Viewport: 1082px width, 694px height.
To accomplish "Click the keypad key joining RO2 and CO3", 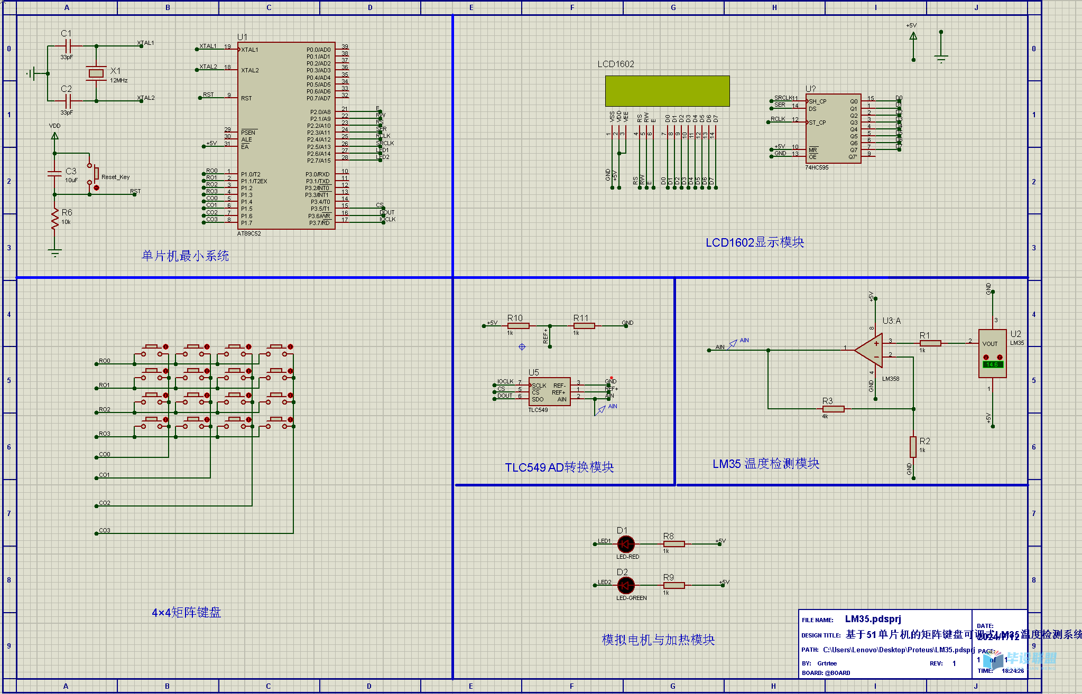I will coord(276,399).
